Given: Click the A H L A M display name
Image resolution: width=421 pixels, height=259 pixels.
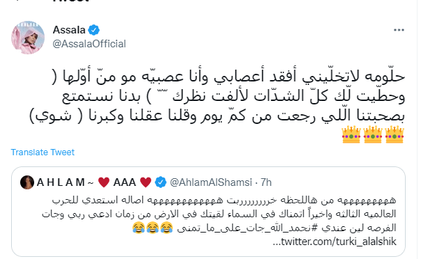Looking at the screenshot, I should (x=61, y=182).
